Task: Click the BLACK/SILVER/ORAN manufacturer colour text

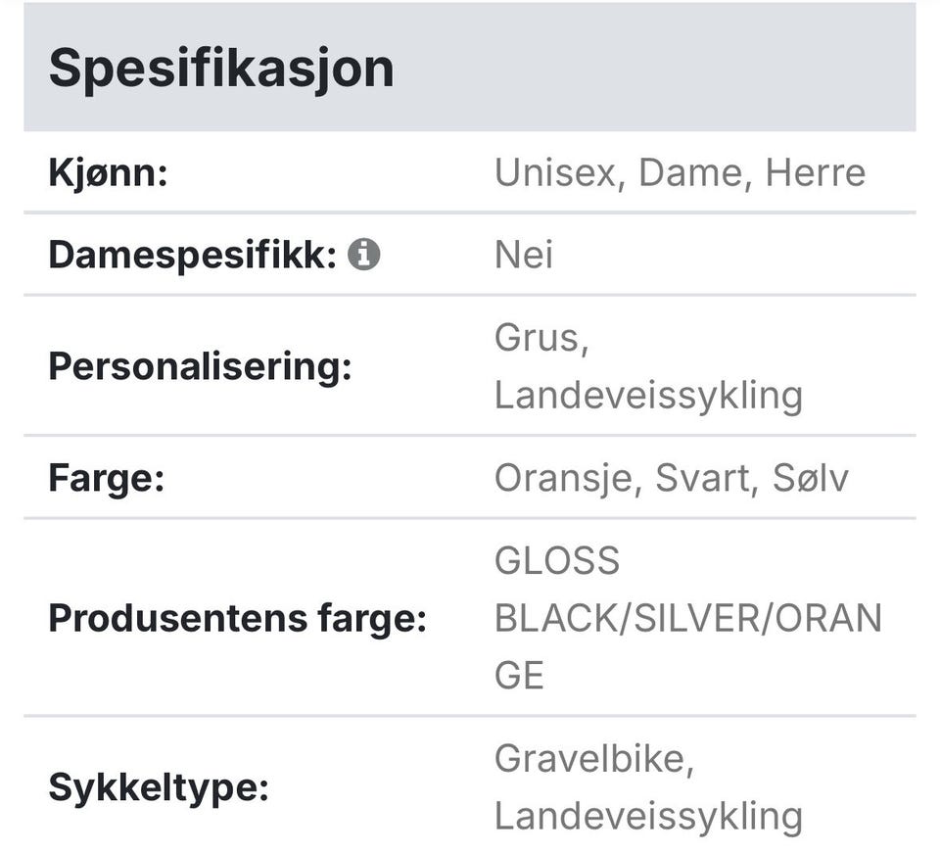Action: coord(687,619)
